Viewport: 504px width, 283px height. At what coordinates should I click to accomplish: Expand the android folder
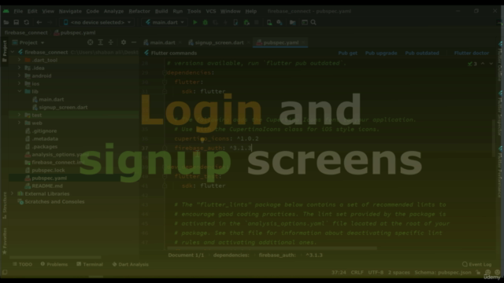click(19, 75)
